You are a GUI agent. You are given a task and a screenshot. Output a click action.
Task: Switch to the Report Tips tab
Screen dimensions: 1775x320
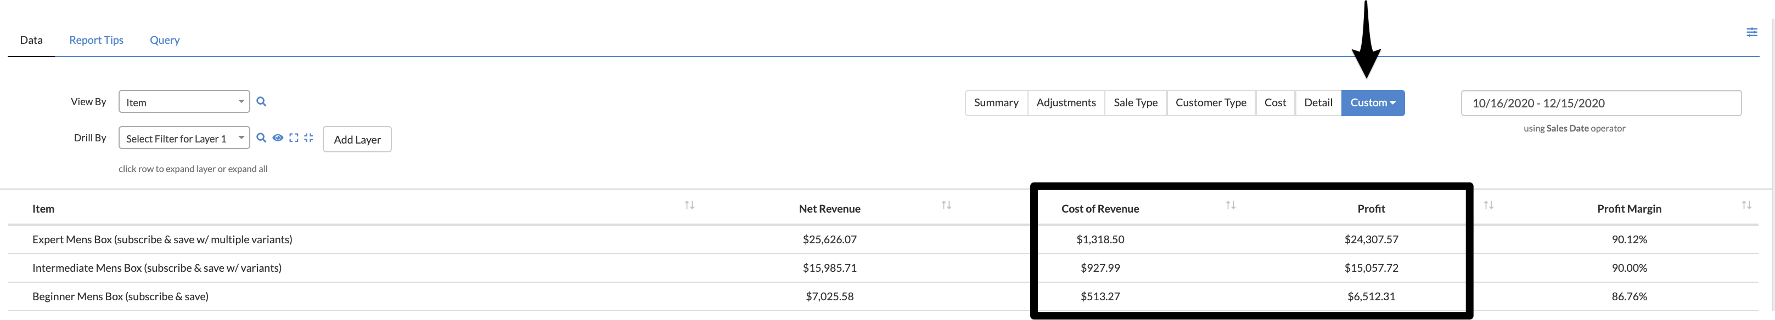[x=97, y=40]
